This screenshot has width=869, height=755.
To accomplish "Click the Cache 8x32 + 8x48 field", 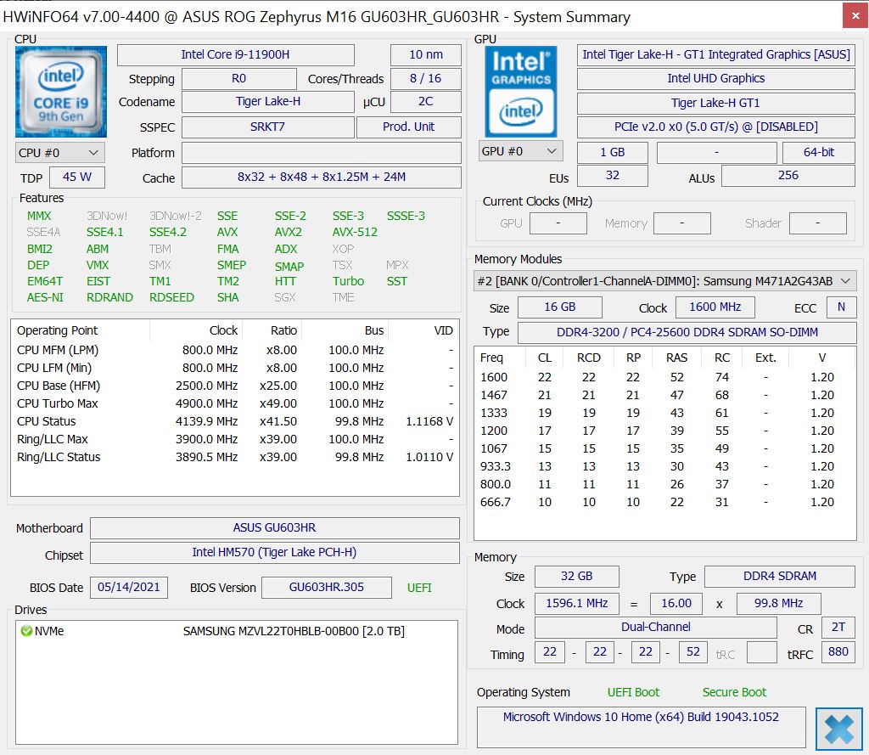I will 322,177.
